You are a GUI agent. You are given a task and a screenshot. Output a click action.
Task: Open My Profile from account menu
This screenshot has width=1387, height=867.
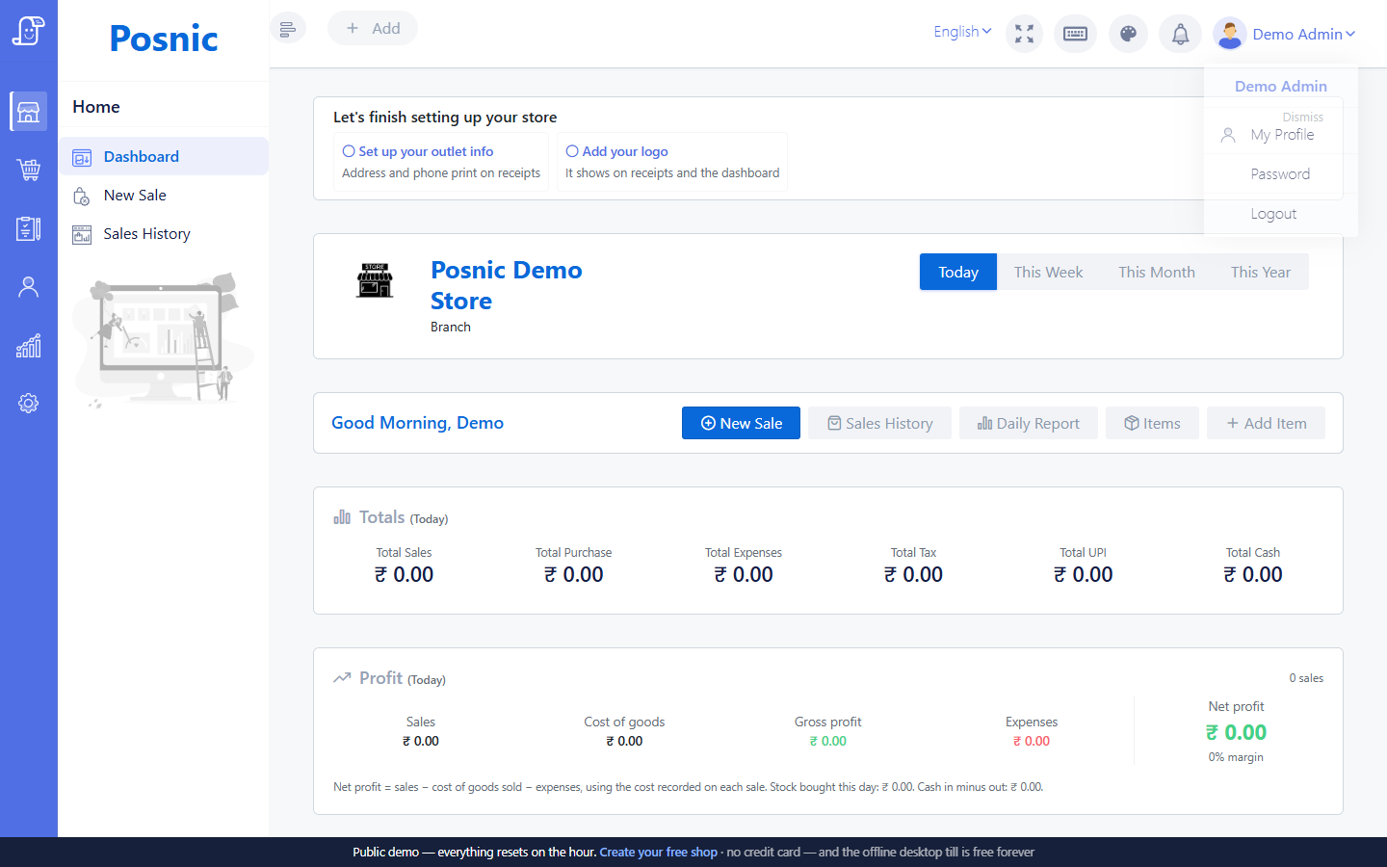(1280, 135)
